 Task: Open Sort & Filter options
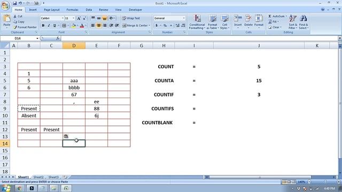(x=292, y=22)
